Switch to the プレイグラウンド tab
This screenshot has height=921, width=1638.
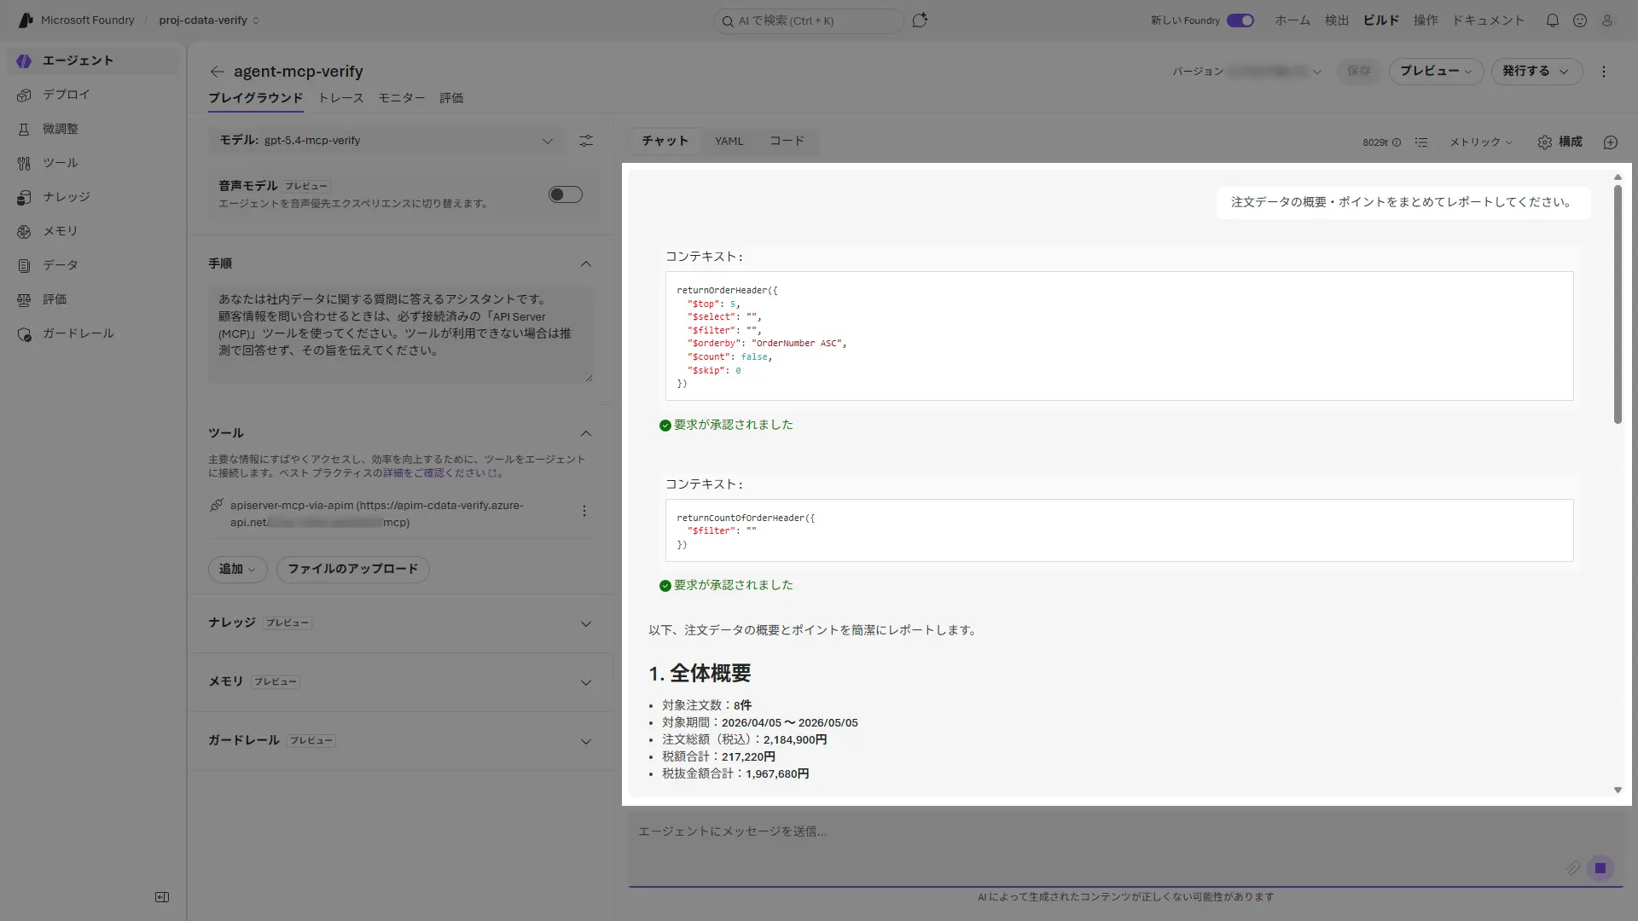256,98
